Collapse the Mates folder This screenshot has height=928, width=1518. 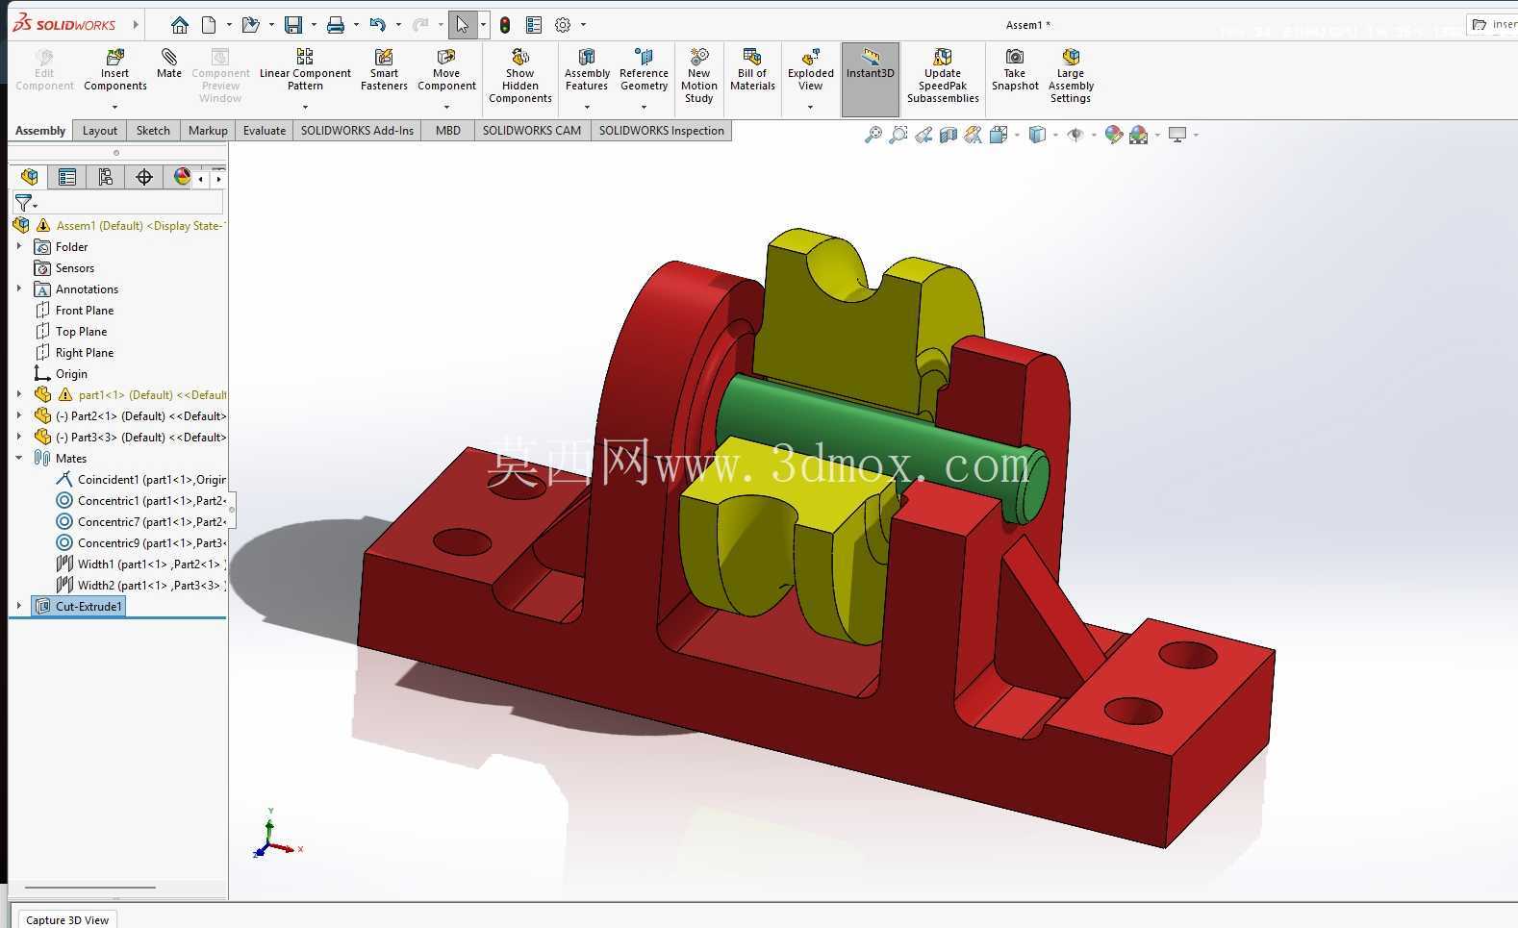(19, 458)
